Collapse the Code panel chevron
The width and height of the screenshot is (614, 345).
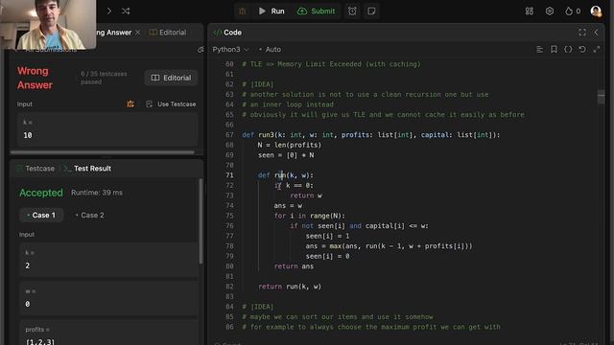click(x=596, y=33)
